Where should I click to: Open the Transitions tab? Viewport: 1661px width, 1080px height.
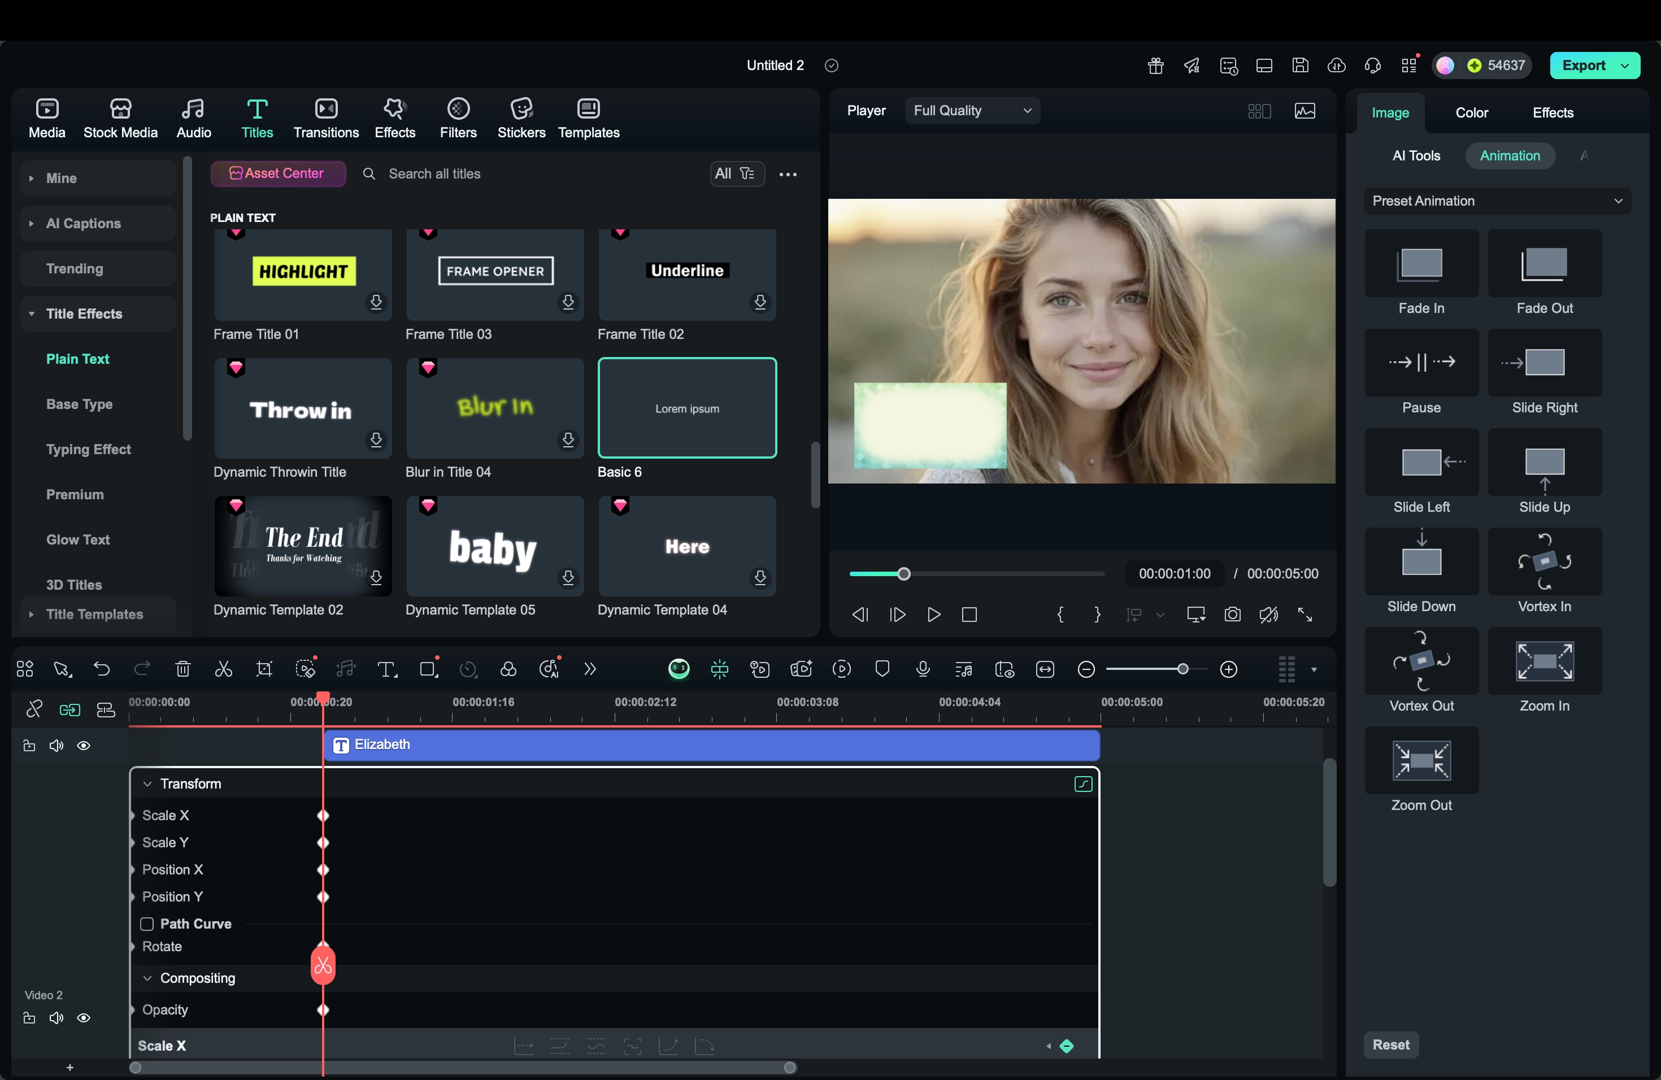pyautogui.click(x=326, y=118)
